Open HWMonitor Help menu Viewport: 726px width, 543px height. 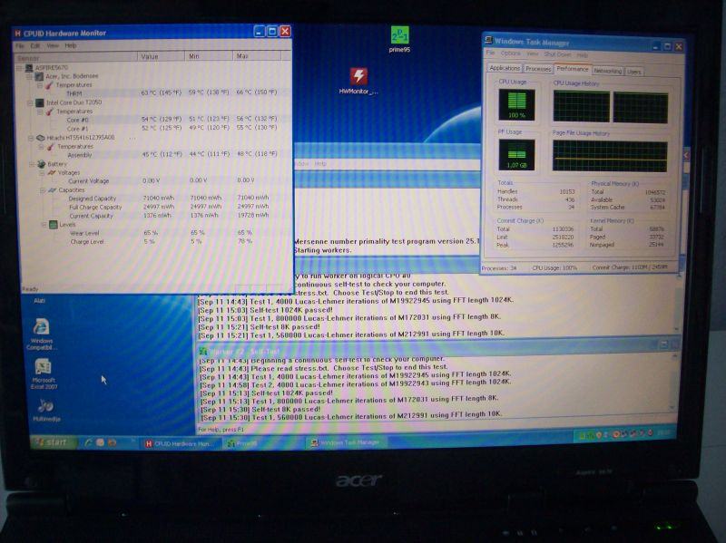click(x=71, y=46)
